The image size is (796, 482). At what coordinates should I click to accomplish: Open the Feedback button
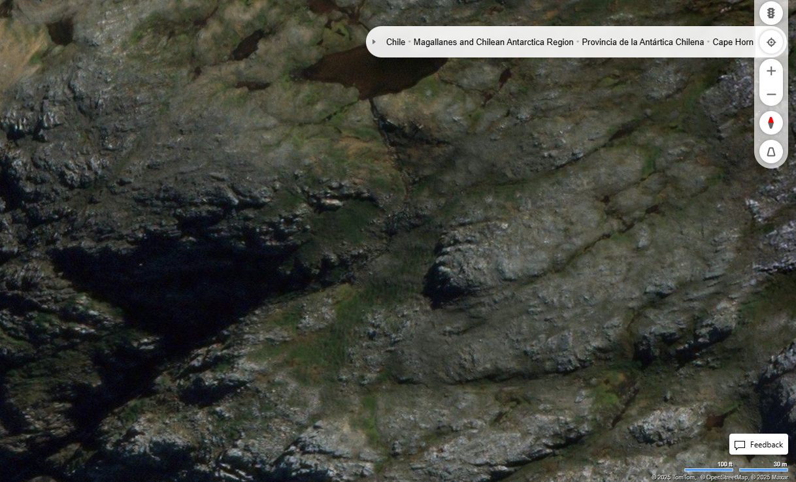(759, 445)
